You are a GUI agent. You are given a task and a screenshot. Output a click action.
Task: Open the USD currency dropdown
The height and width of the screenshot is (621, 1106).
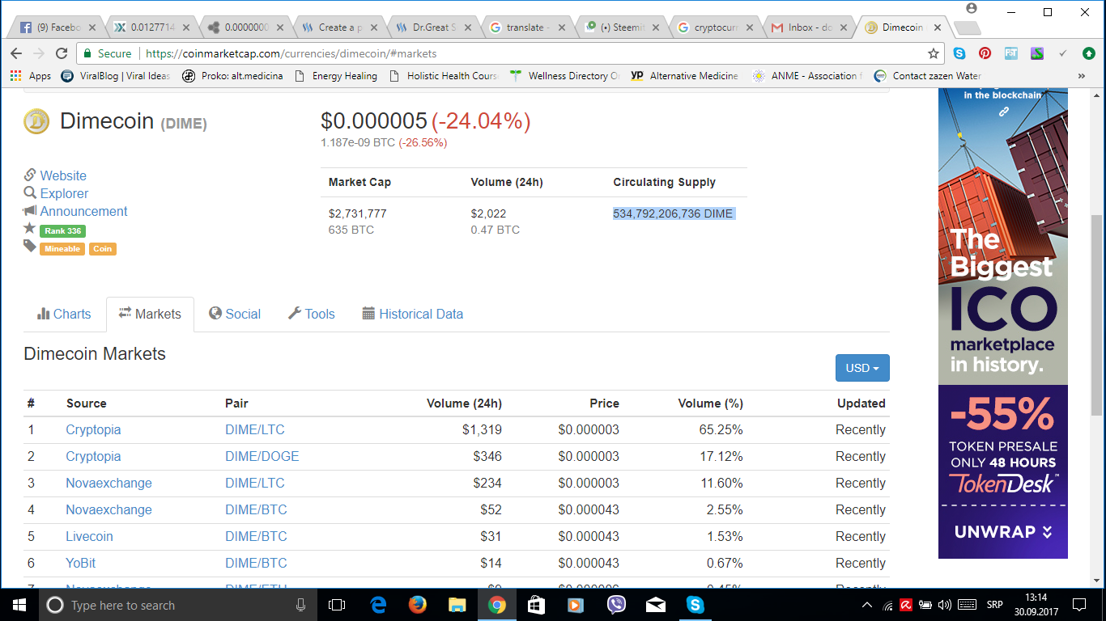click(x=862, y=368)
